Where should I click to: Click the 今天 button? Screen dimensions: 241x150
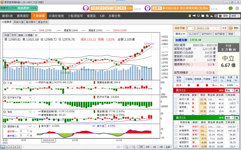[x=224, y=28]
